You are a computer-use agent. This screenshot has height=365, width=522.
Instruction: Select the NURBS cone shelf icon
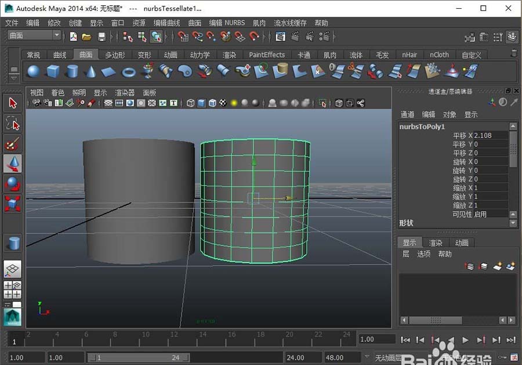[x=90, y=72]
